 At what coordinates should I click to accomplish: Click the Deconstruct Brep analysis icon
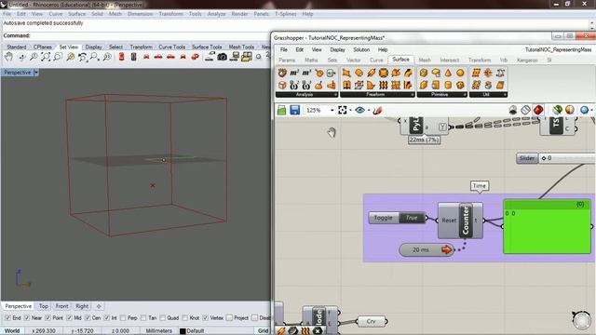pos(282,73)
